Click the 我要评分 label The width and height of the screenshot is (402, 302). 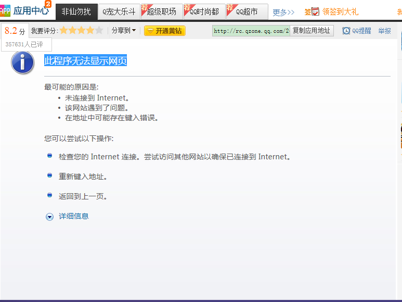click(45, 31)
